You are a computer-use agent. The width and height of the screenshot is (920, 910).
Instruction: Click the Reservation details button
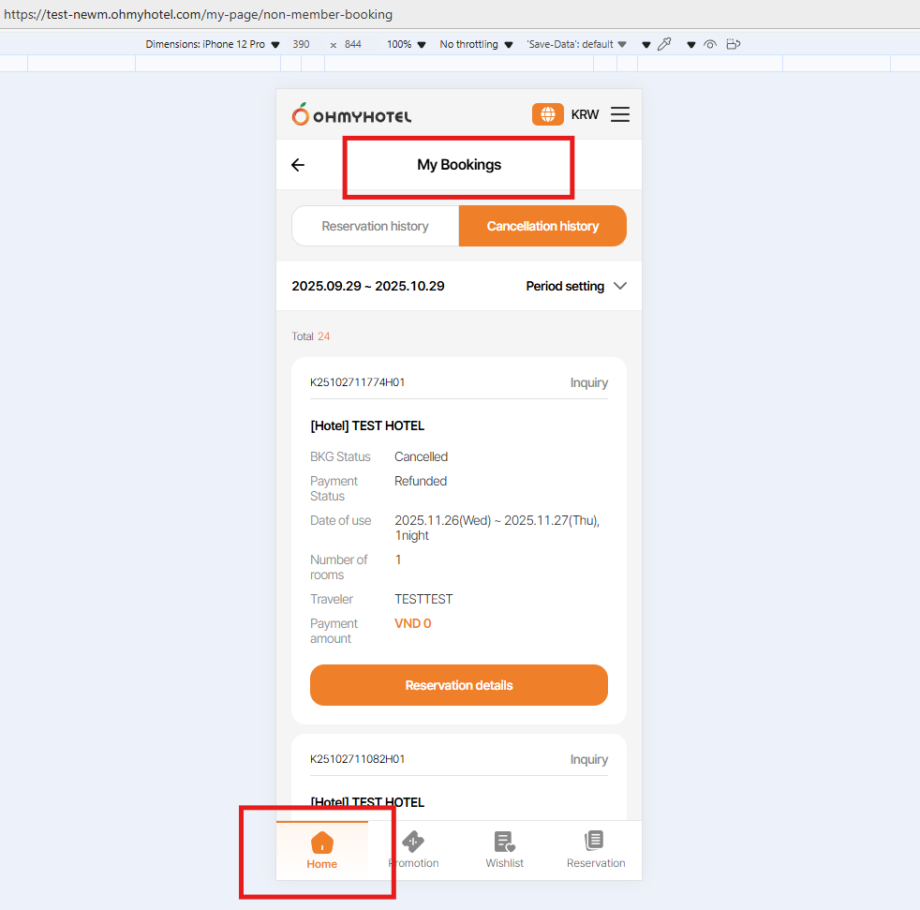point(459,685)
